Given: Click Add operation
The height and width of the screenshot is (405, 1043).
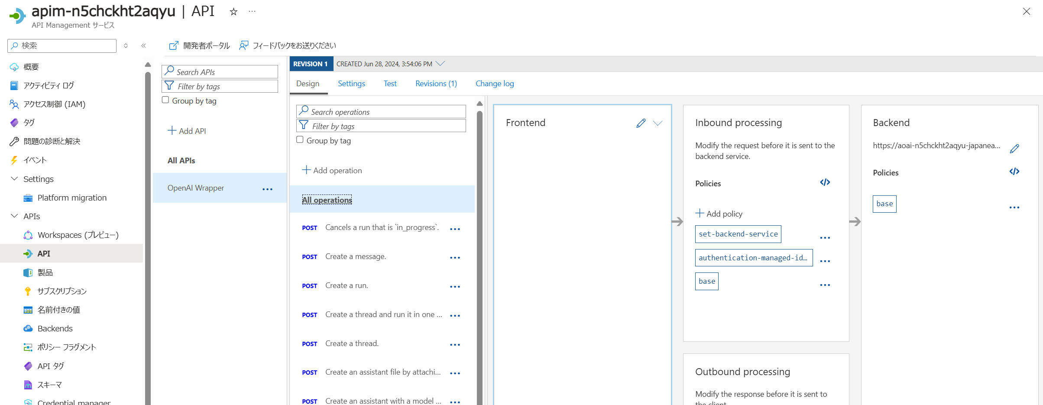Looking at the screenshot, I should coord(332,170).
